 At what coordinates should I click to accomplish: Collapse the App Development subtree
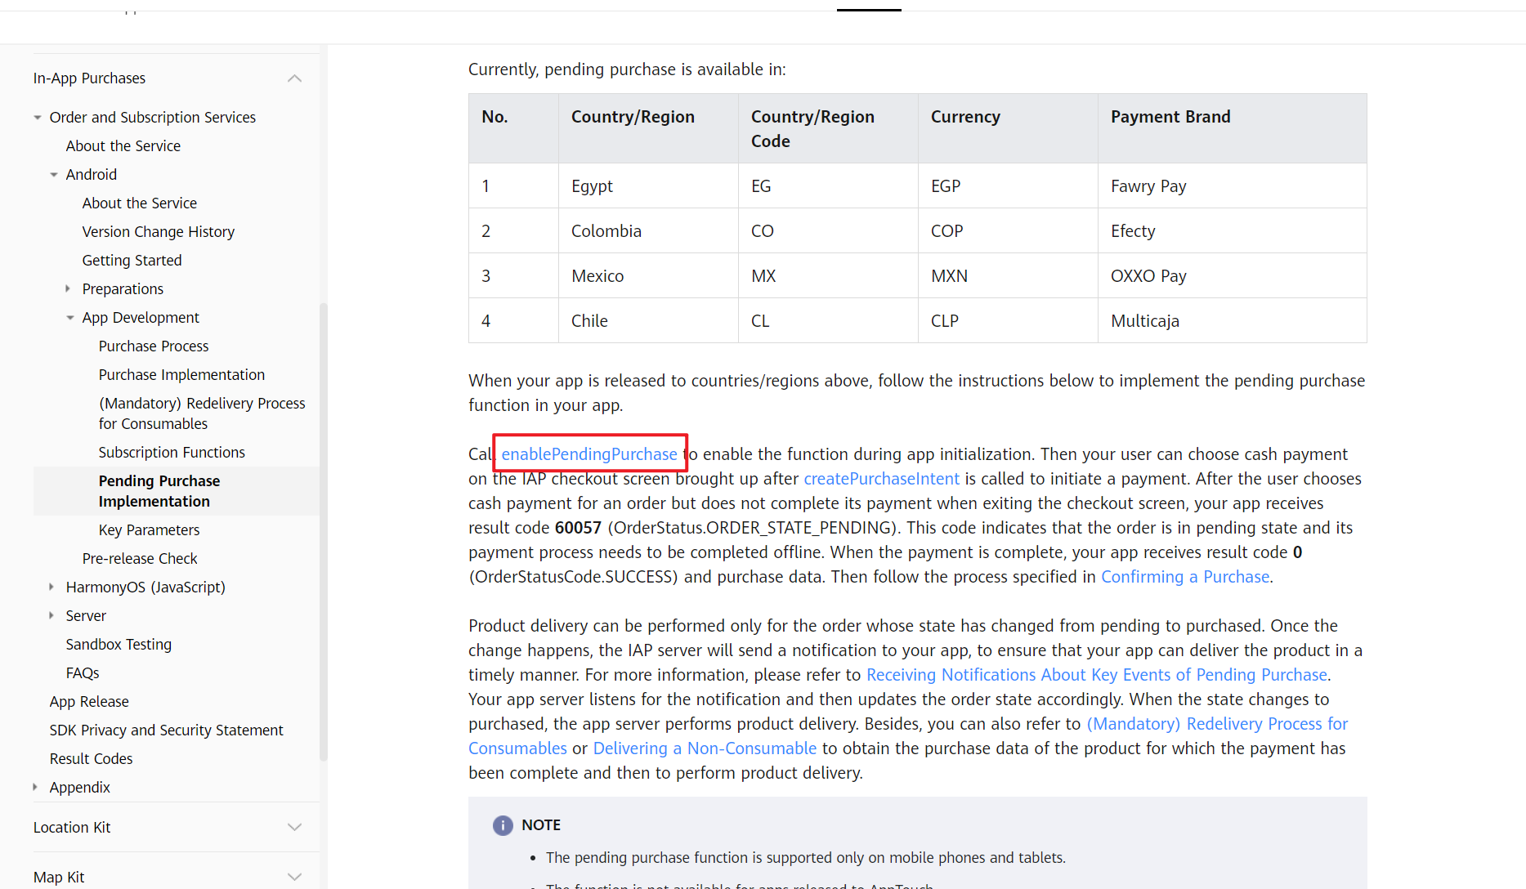pyautogui.click(x=69, y=317)
